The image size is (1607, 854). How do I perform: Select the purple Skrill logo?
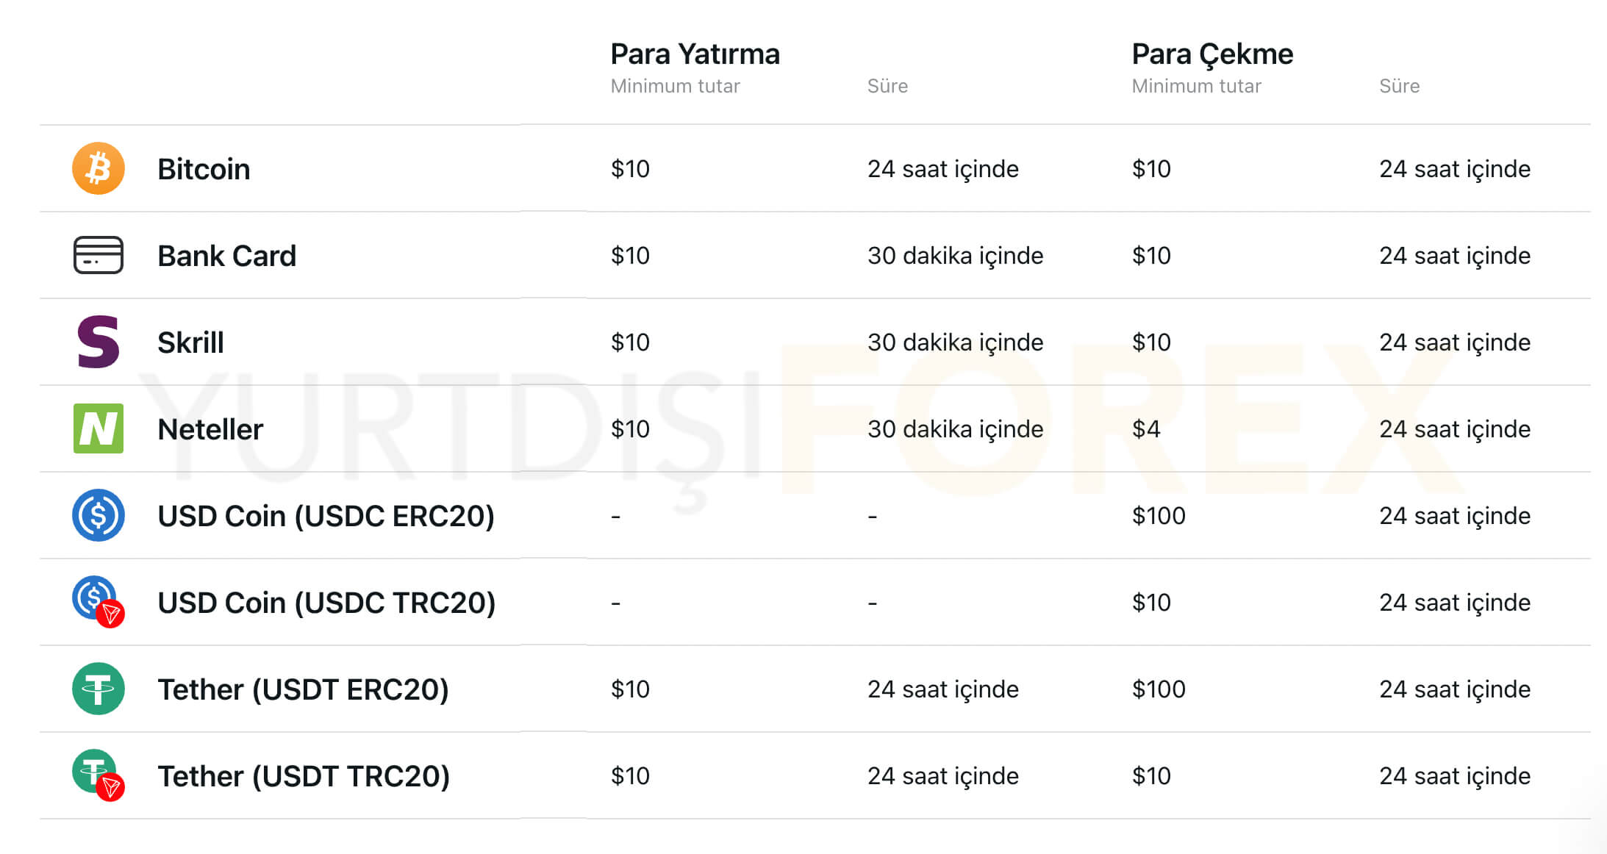99,342
